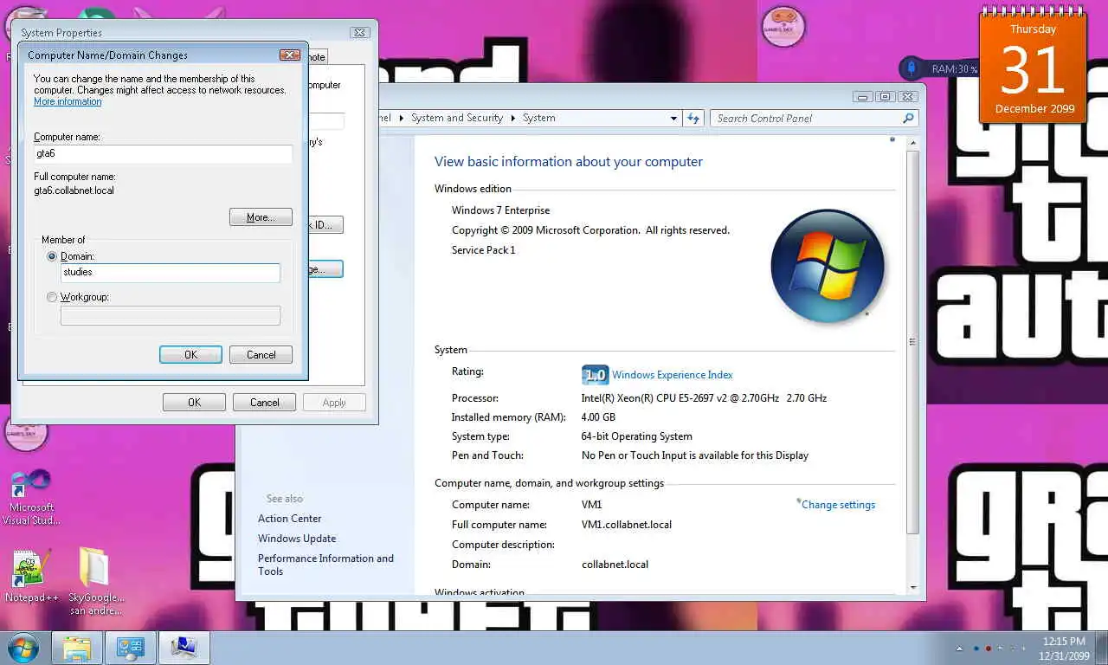The width and height of the screenshot is (1108, 665).
Task: Click the More... button
Action: pyautogui.click(x=261, y=217)
